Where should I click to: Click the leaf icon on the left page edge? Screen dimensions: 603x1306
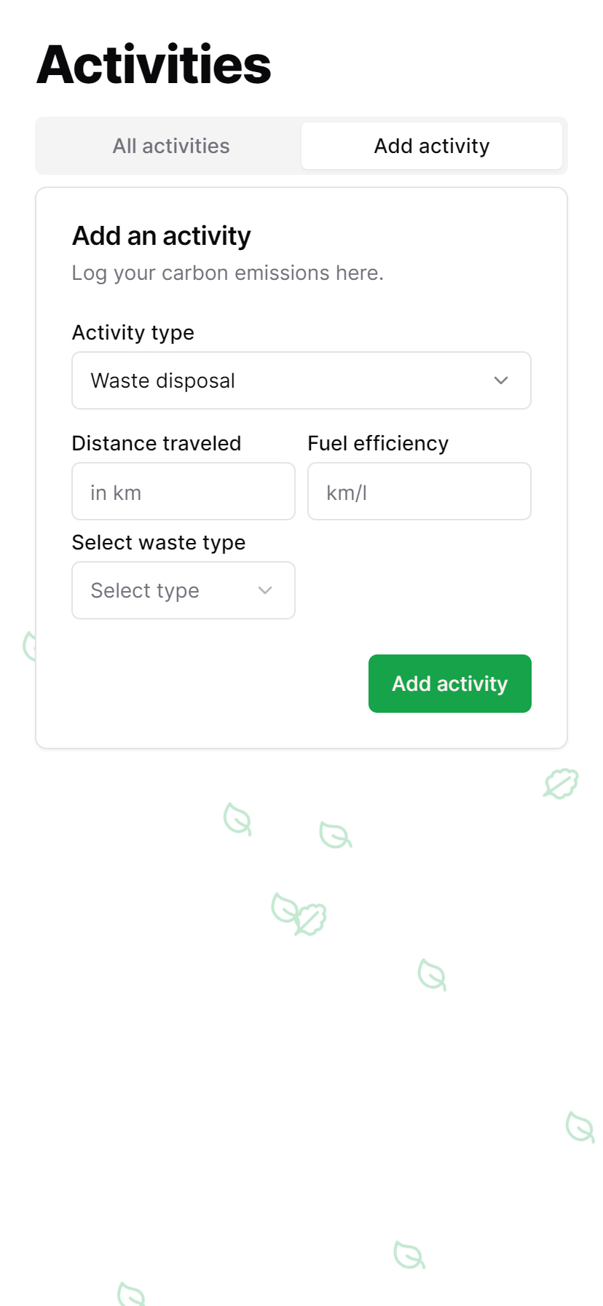tap(28, 645)
